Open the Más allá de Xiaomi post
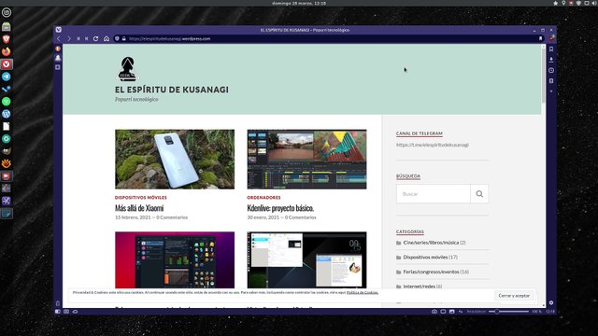Image resolution: width=598 pixels, height=336 pixels. click(139, 208)
